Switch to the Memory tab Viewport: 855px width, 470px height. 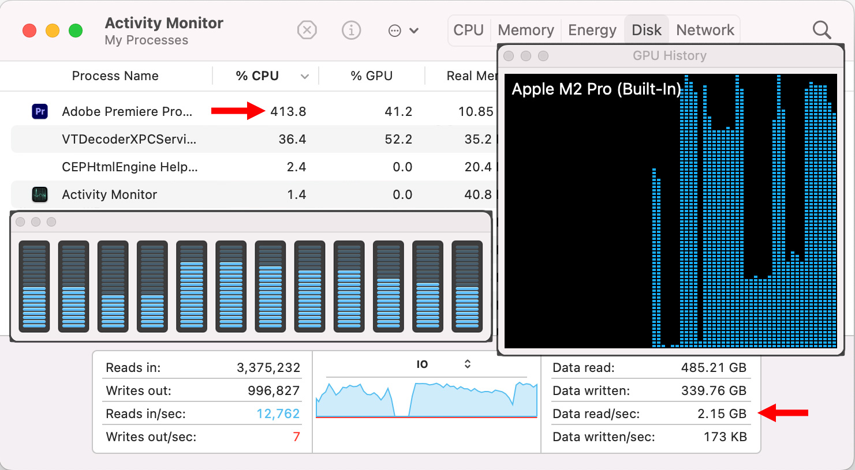click(x=526, y=30)
